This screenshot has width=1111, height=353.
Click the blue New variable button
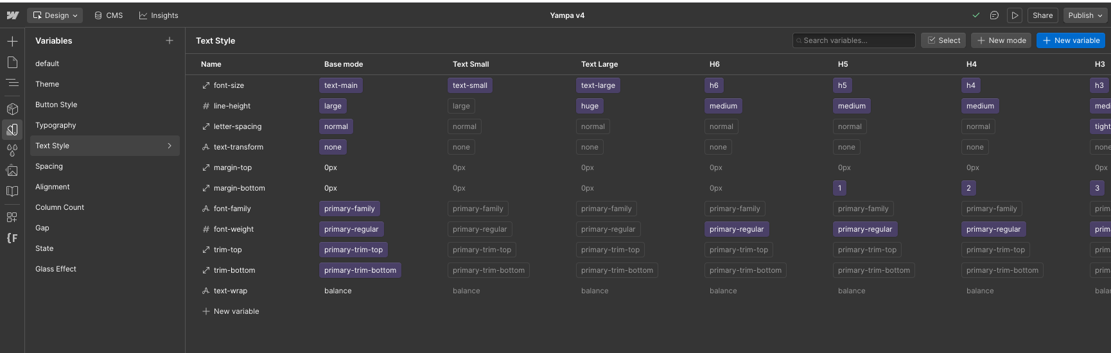pos(1071,40)
